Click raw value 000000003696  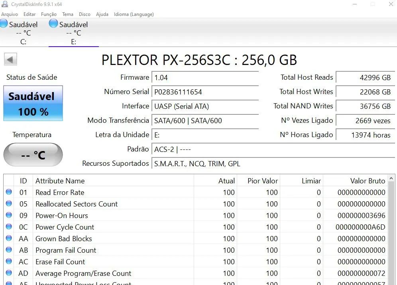click(361, 216)
